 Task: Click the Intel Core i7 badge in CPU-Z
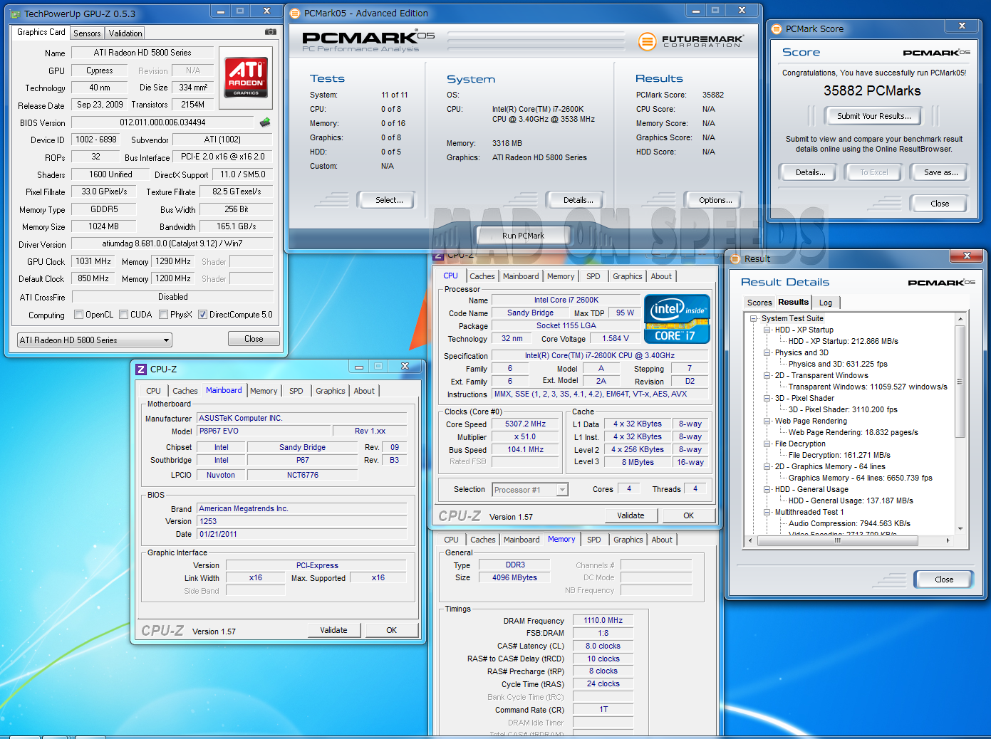pyautogui.click(x=677, y=319)
